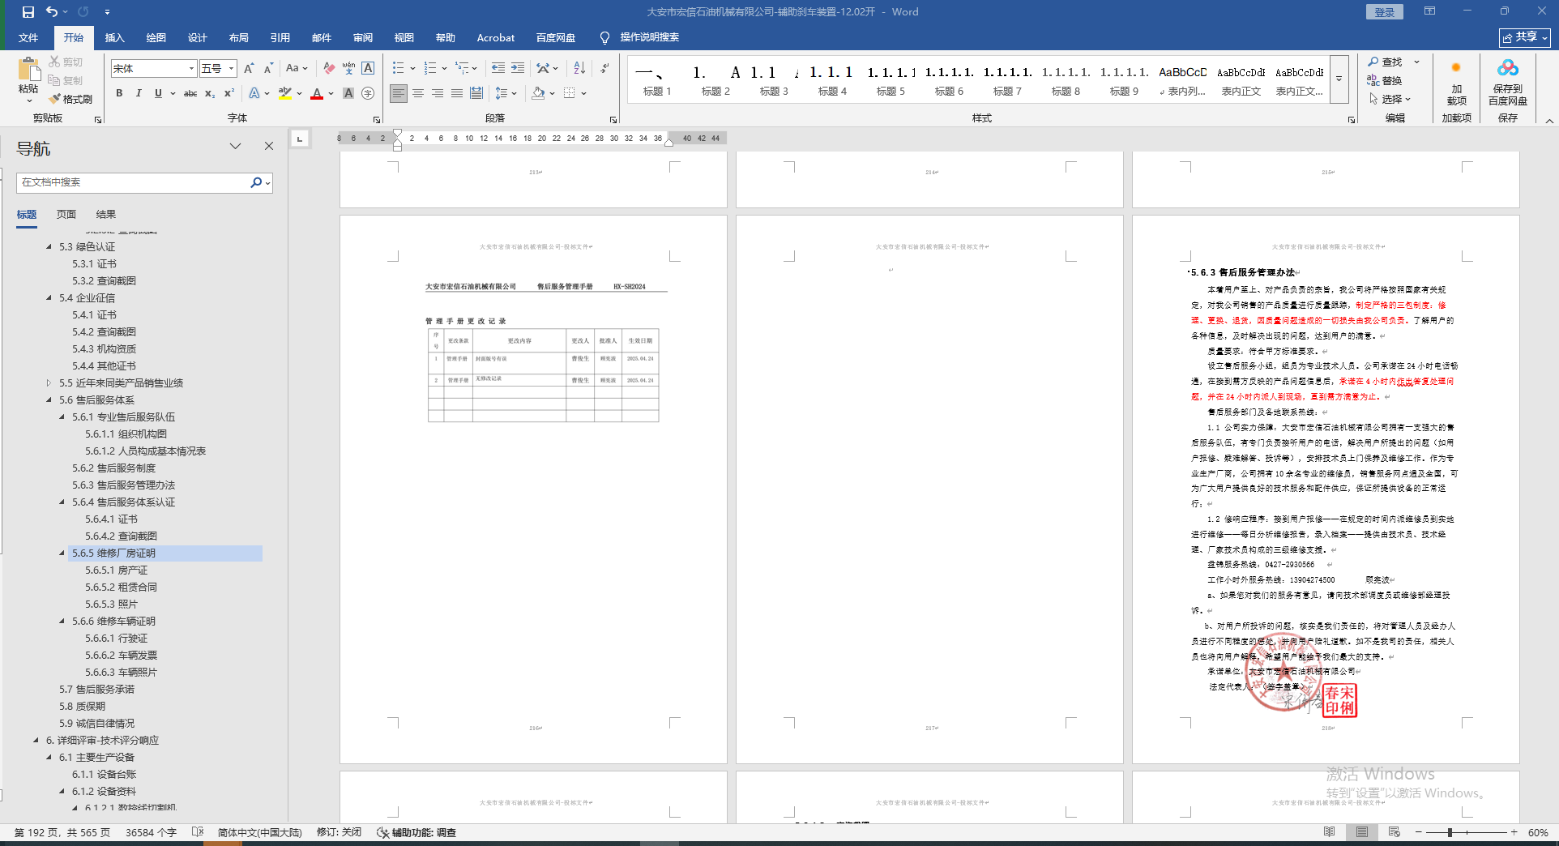The height and width of the screenshot is (846, 1559).
Task: Close the navigation pane
Action: pyautogui.click(x=269, y=146)
